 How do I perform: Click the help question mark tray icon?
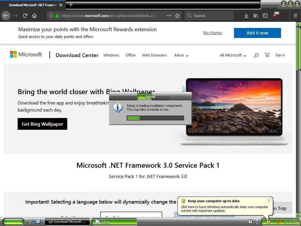(x=250, y=222)
